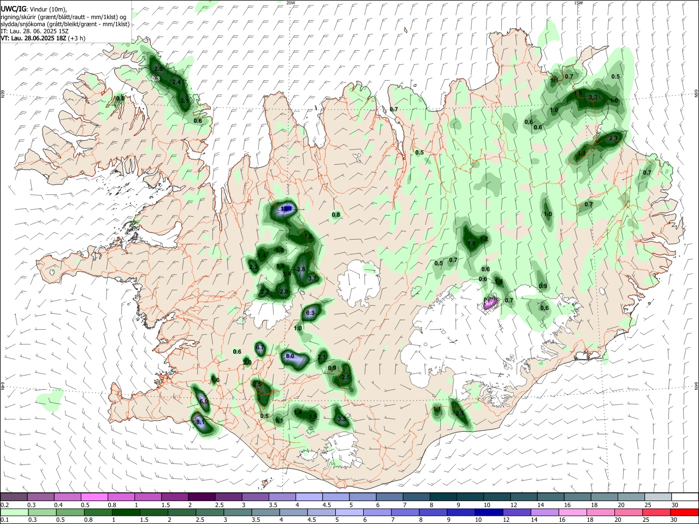Click the 15W longitude label
This screenshot has height=524, width=699.
(578, 3)
